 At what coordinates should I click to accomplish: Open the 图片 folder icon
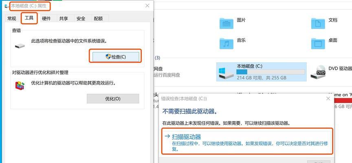pyautogui.click(x=226, y=23)
